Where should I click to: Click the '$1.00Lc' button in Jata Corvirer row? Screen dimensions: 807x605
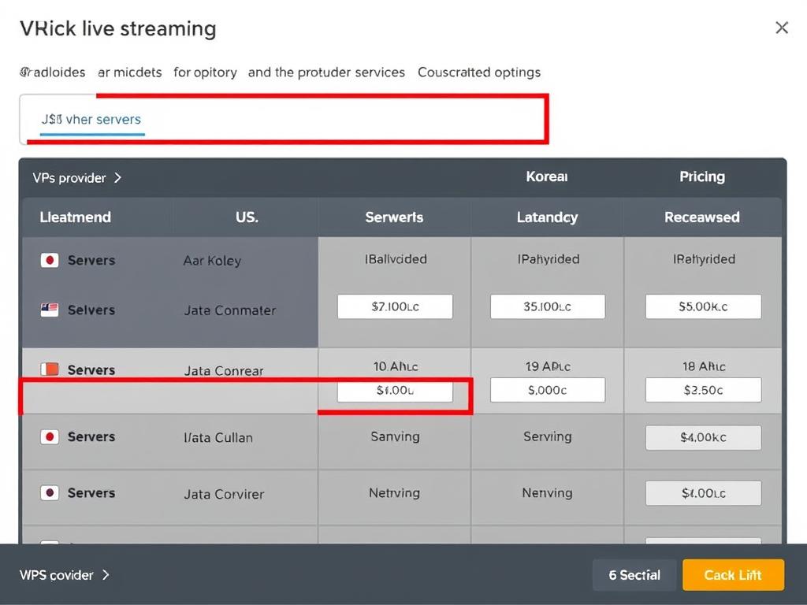point(703,493)
